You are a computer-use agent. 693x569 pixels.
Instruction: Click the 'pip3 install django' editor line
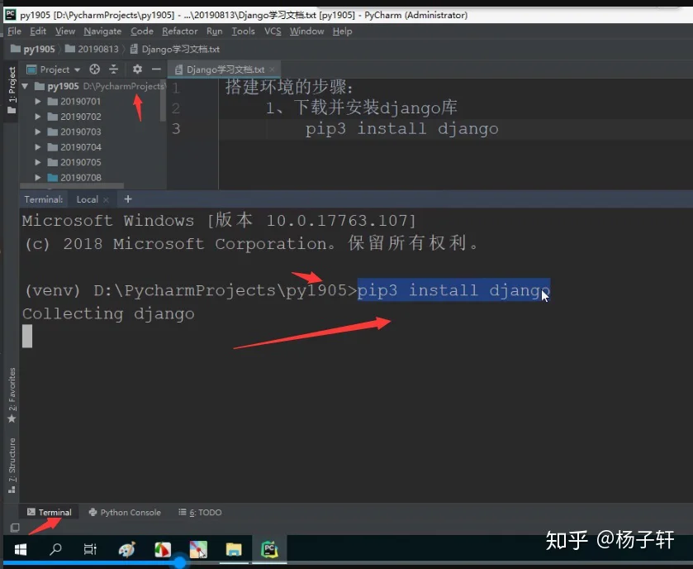tap(401, 129)
